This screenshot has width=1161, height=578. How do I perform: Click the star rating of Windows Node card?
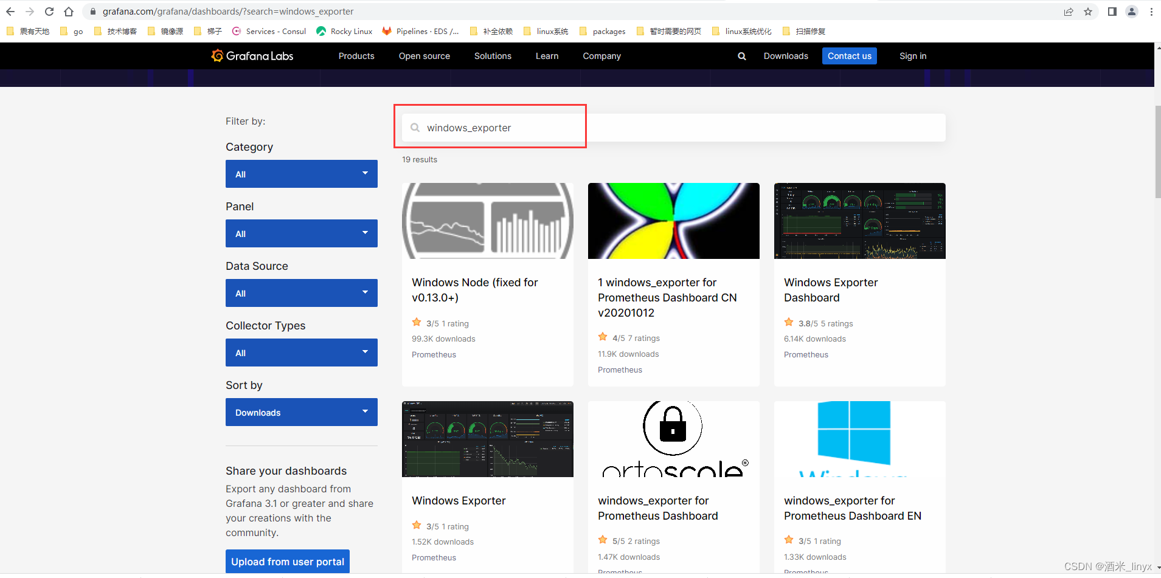click(417, 322)
